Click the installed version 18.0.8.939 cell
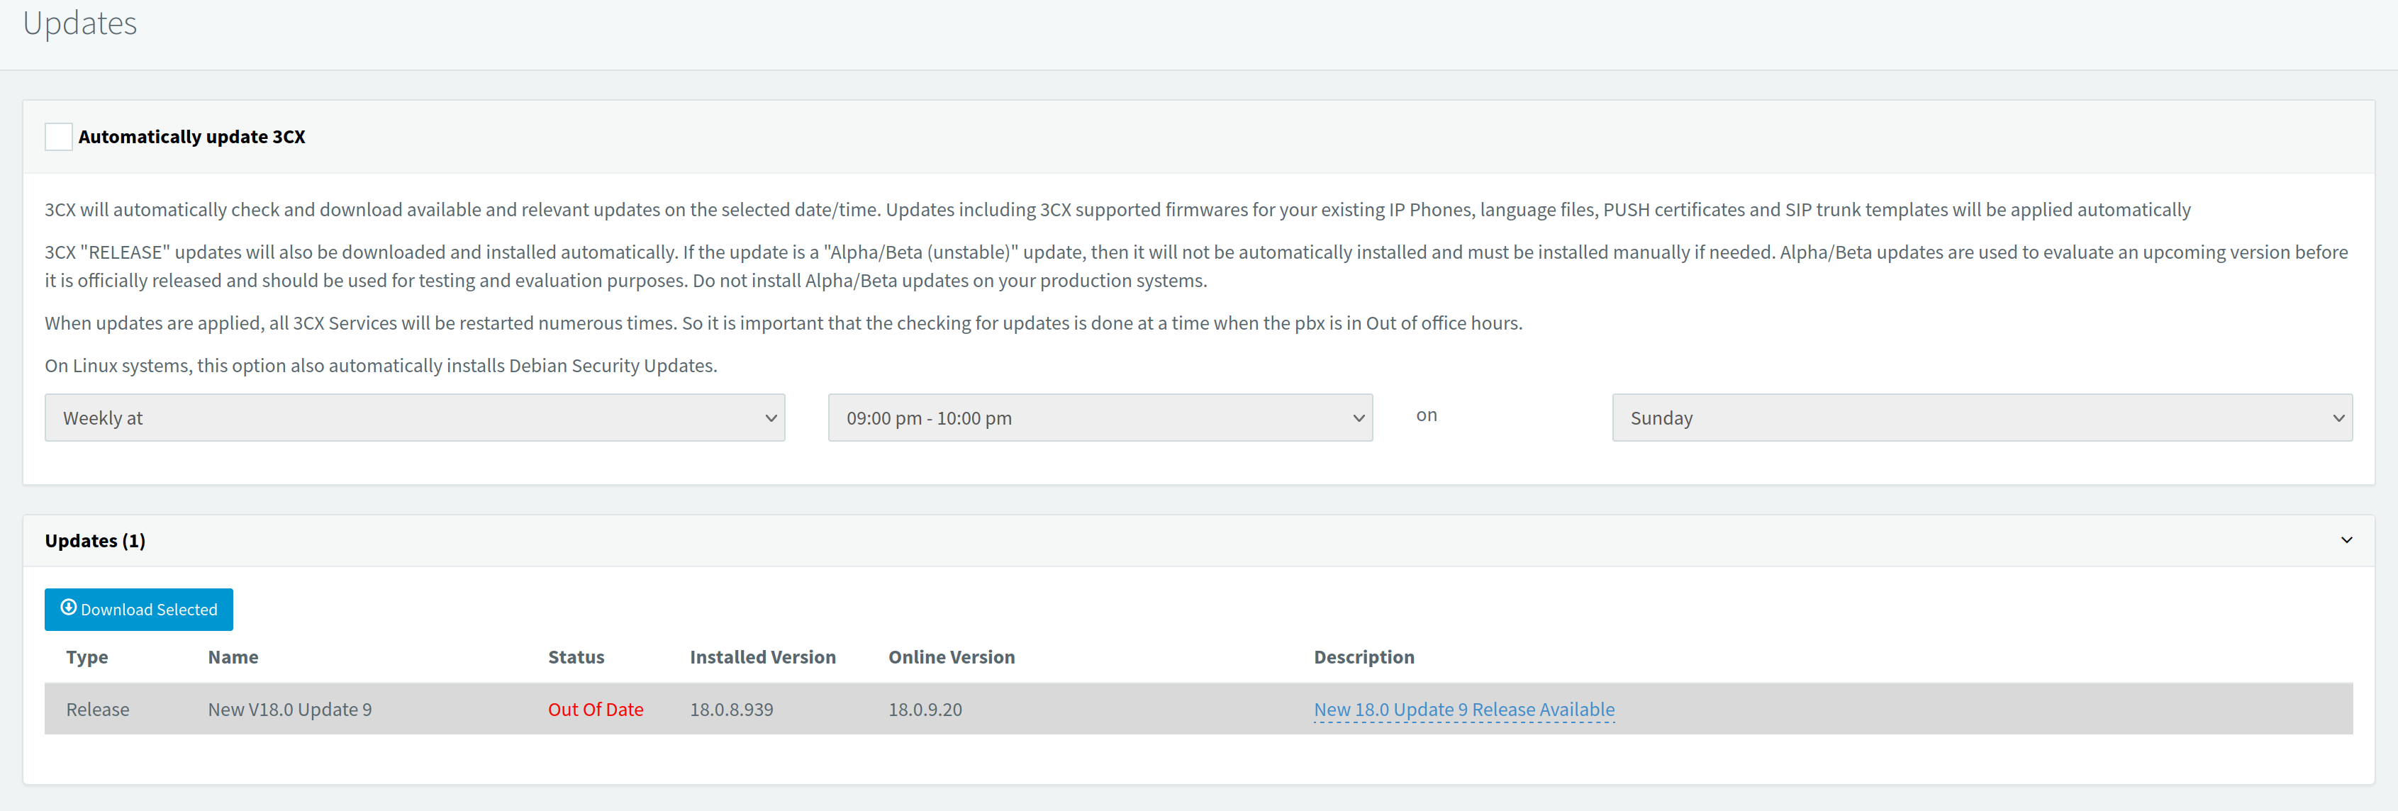The width and height of the screenshot is (2398, 811). point(731,710)
